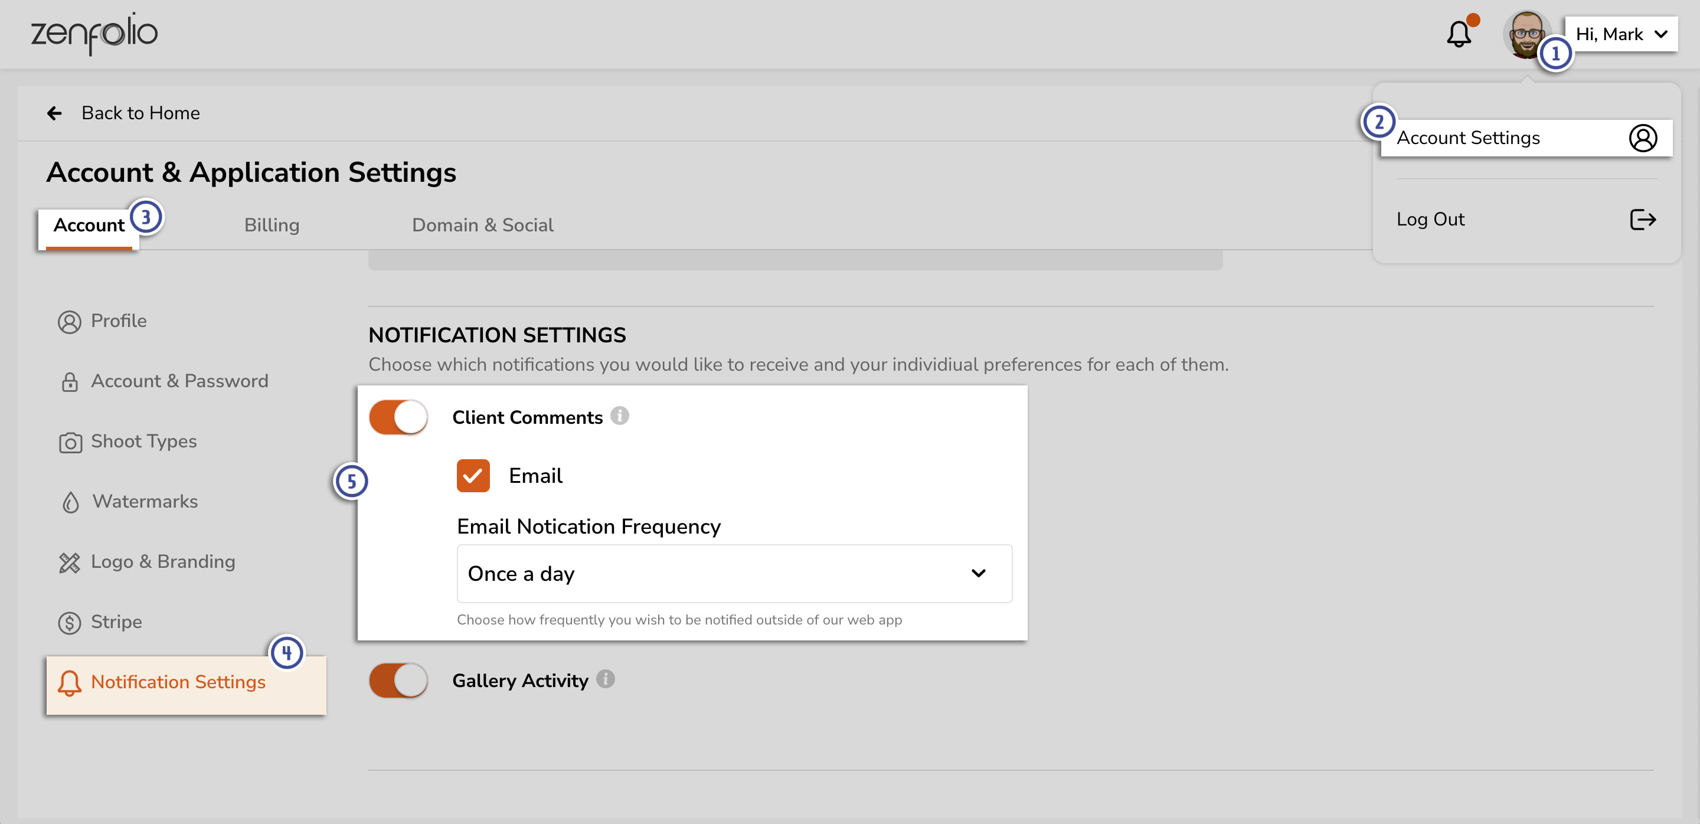Switch to the Billing tab
The width and height of the screenshot is (1700, 824).
click(272, 225)
